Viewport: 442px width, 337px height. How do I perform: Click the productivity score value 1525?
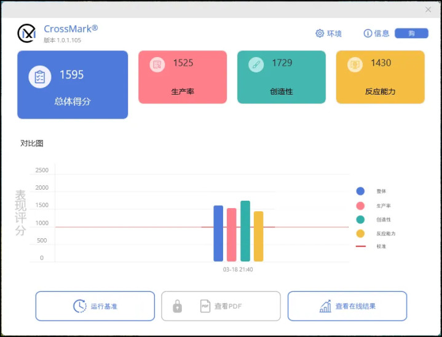pyautogui.click(x=183, y=63)
